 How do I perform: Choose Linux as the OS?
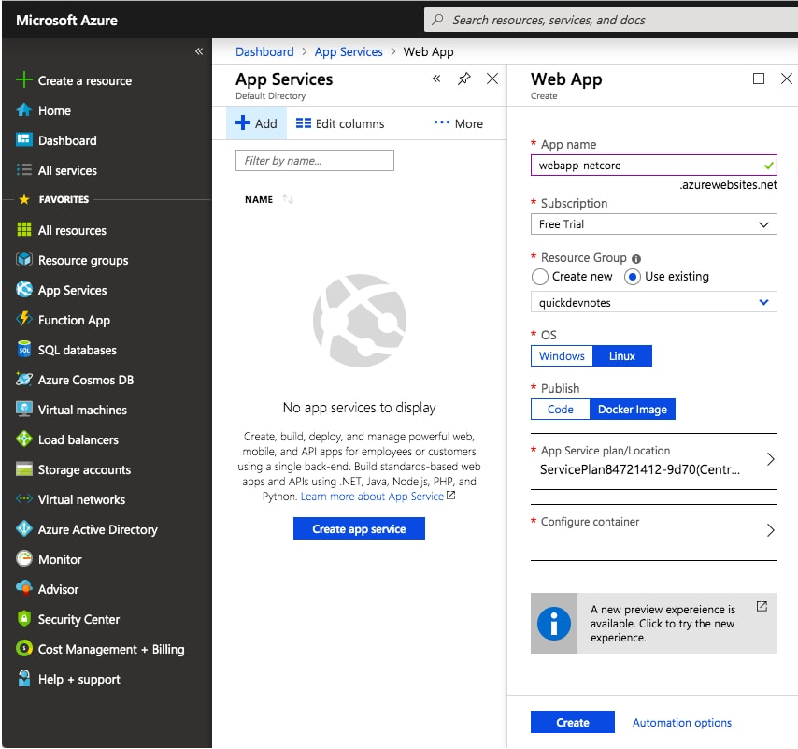click(x=622, y=355)
